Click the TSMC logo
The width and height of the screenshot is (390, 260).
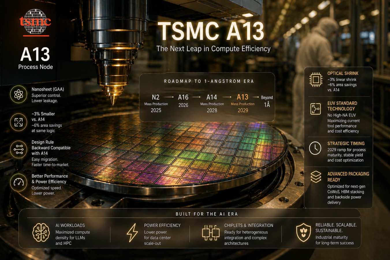pyautogui.click(x=35, y=22)
